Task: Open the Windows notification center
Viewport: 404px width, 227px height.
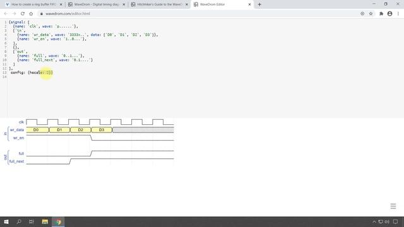Action: tap(395, 221)
